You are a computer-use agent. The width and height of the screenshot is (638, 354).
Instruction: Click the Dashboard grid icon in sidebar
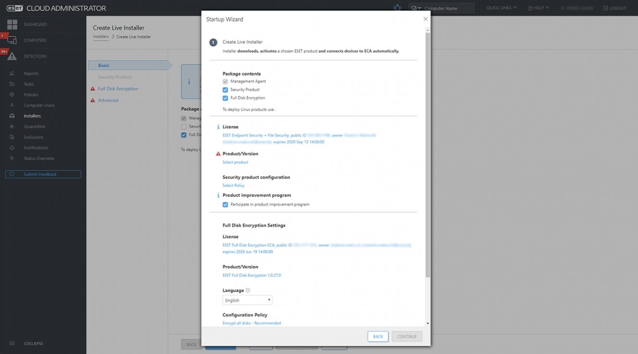click(12, 24)
